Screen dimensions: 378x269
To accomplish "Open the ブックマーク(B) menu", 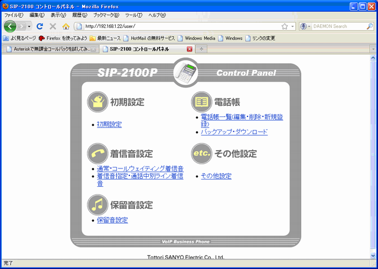I will (106, 15).
